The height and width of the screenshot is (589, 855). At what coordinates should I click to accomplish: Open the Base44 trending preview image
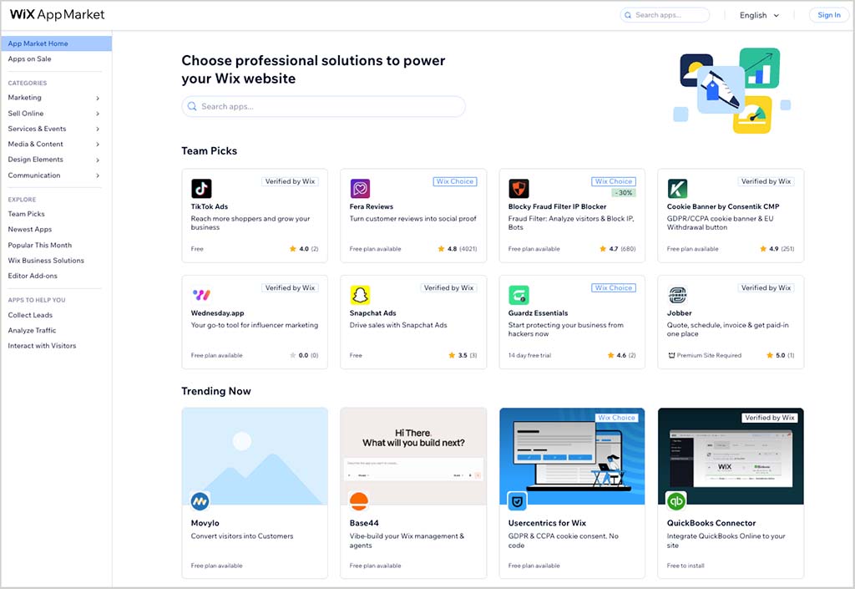click(413, 456)
